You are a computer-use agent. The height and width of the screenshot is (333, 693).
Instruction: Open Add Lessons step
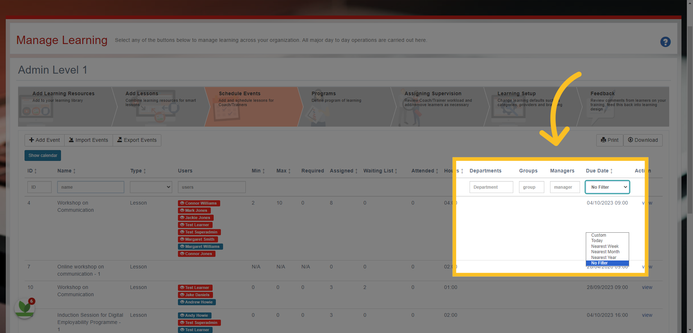161,106
